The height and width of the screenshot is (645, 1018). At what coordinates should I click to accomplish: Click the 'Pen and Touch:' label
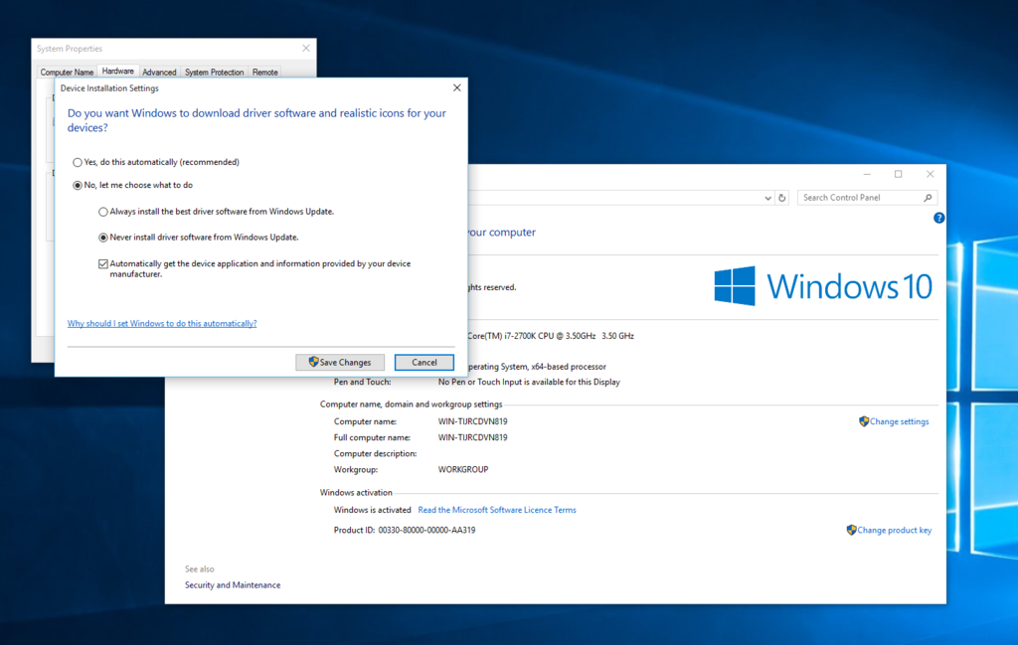click(362, 383)
